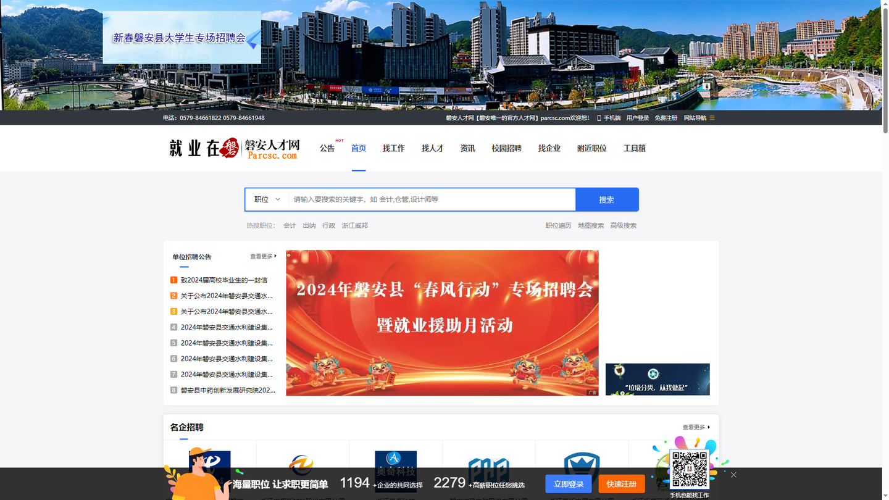Click the 手机端 phone icon link

pyautogui.click(x=609, y=118)
